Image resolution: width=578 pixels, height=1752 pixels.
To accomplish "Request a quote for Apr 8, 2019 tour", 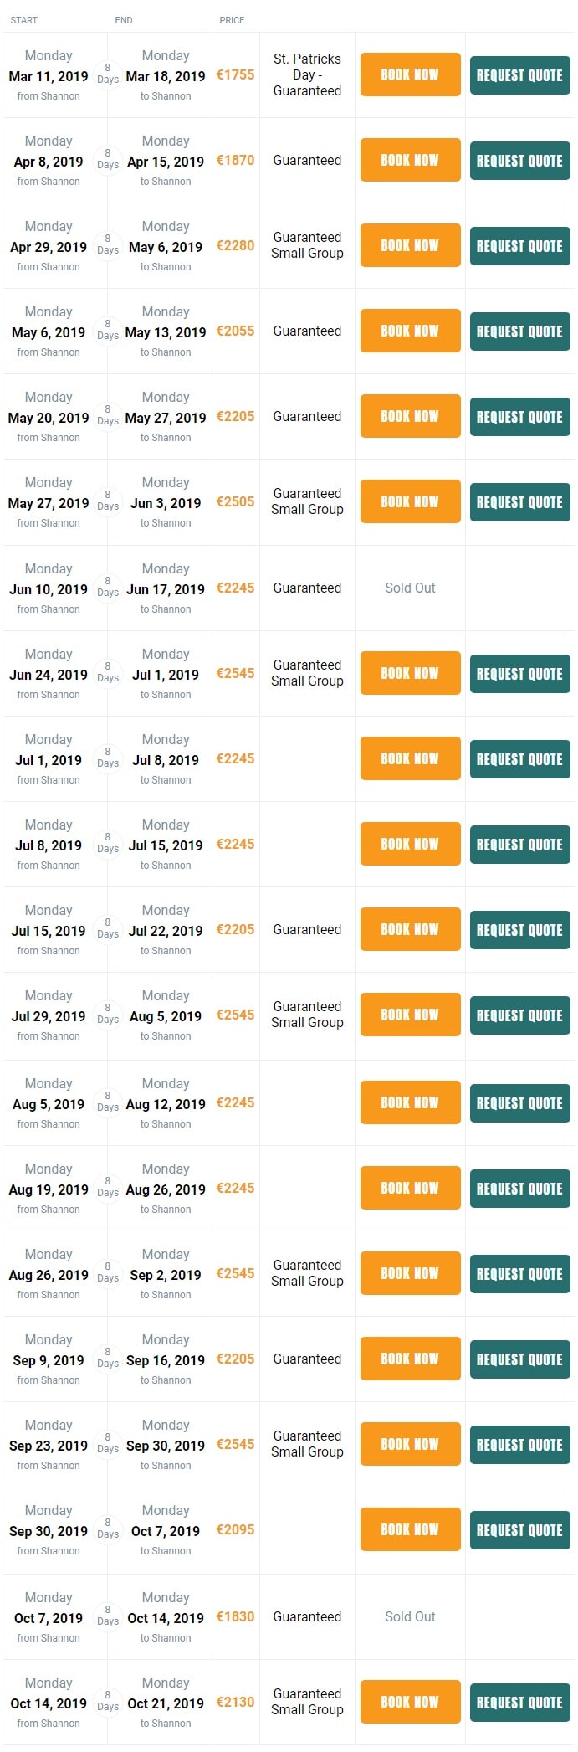I will pyautogui.click(x=519, y=161).
